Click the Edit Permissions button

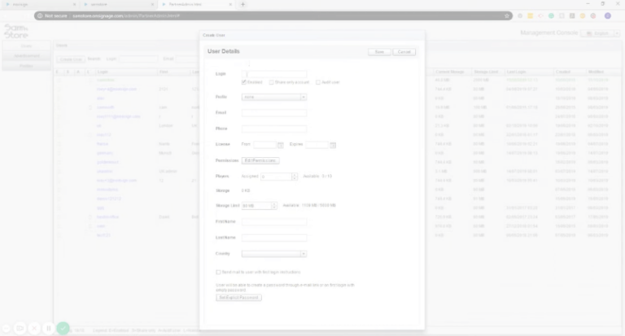[261, 160]
